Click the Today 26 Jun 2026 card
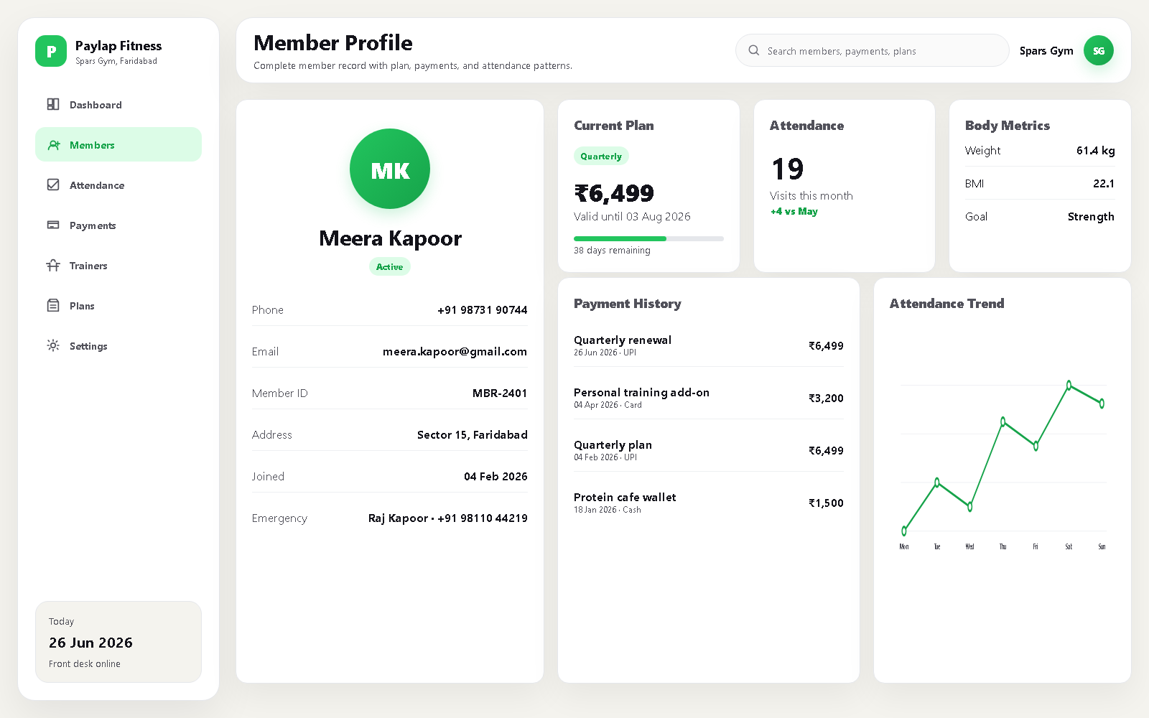1149x718 pixels. pos(118,642)
